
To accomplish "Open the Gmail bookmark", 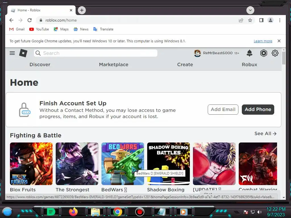I will coord(17,29).
